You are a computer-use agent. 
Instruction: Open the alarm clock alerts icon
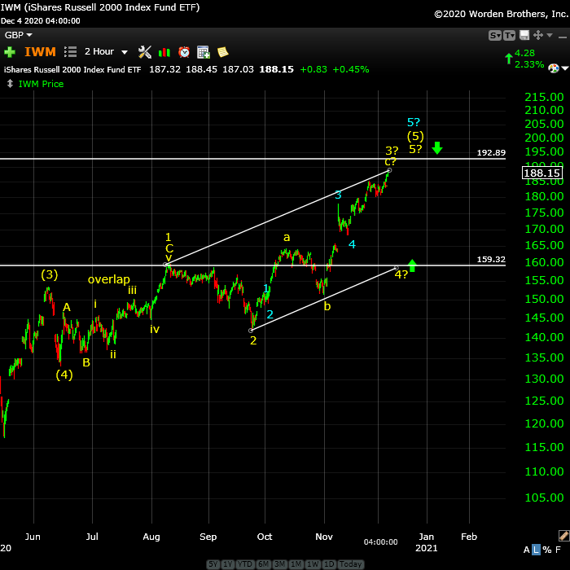tap(184, 52)
